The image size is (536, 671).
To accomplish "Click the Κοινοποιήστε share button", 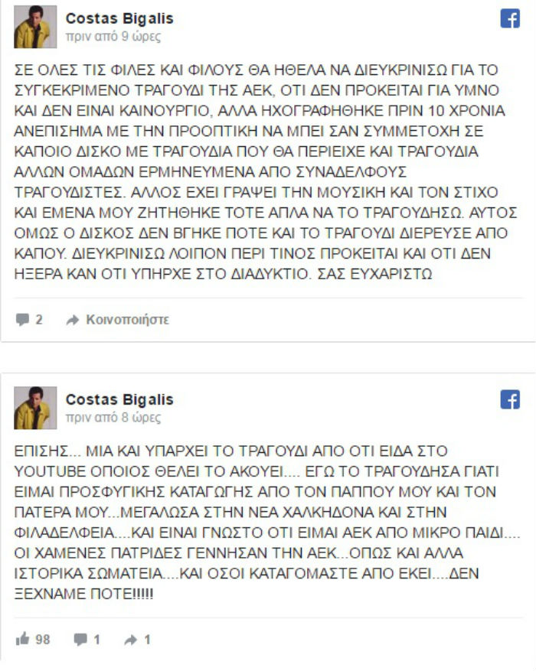I will tap(128, 319).
